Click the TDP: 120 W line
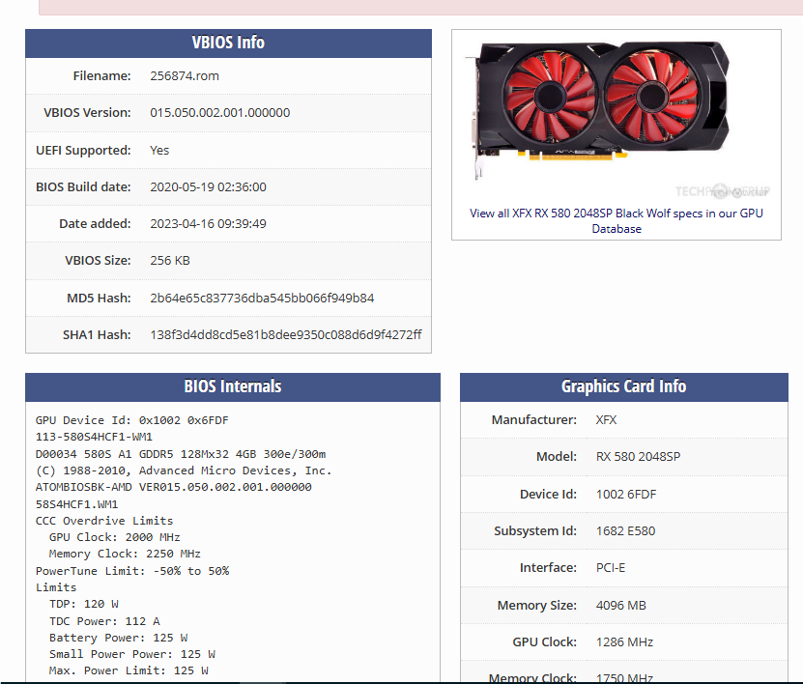The width and height of the screenshot is (803, 684). pos(83,604)
